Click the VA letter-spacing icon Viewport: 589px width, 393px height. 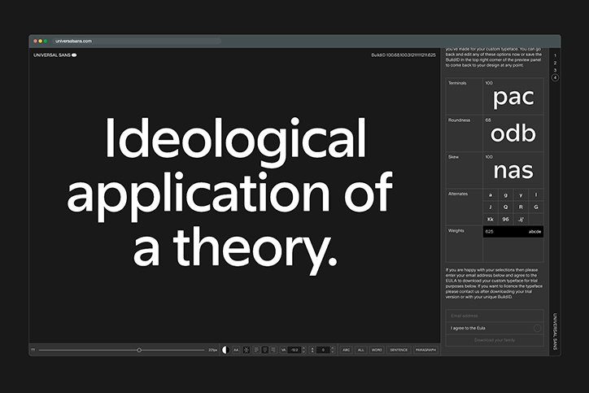point(284,350)
